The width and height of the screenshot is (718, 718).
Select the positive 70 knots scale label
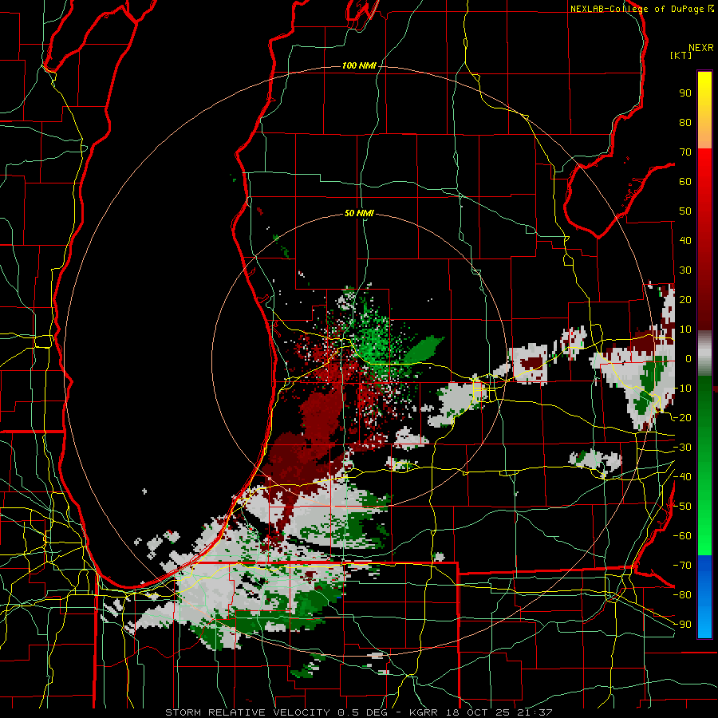tap(685, 152)
